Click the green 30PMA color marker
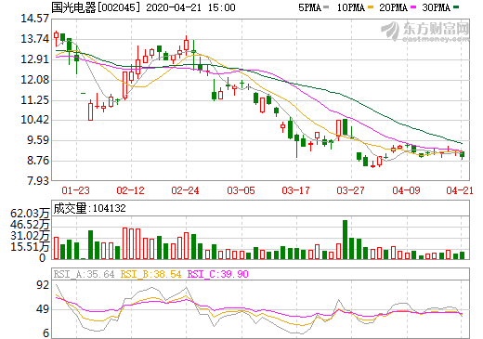Image resolution: width=483 pixels, height=339 pixels. (456, 7)
